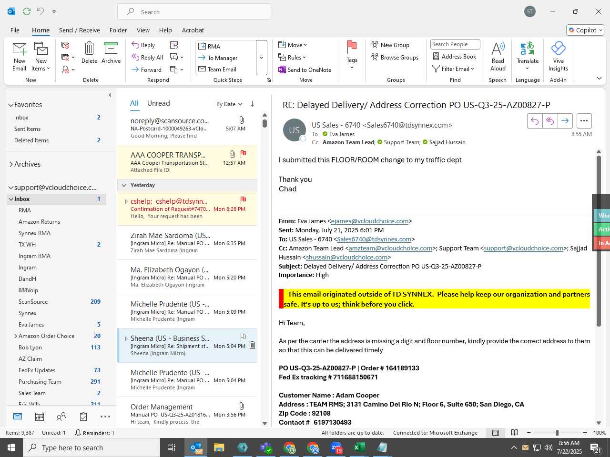This screenshot has width=610, height=457.
Task: Switch to Reading view in status bar
Action: (x=514, y=433)
